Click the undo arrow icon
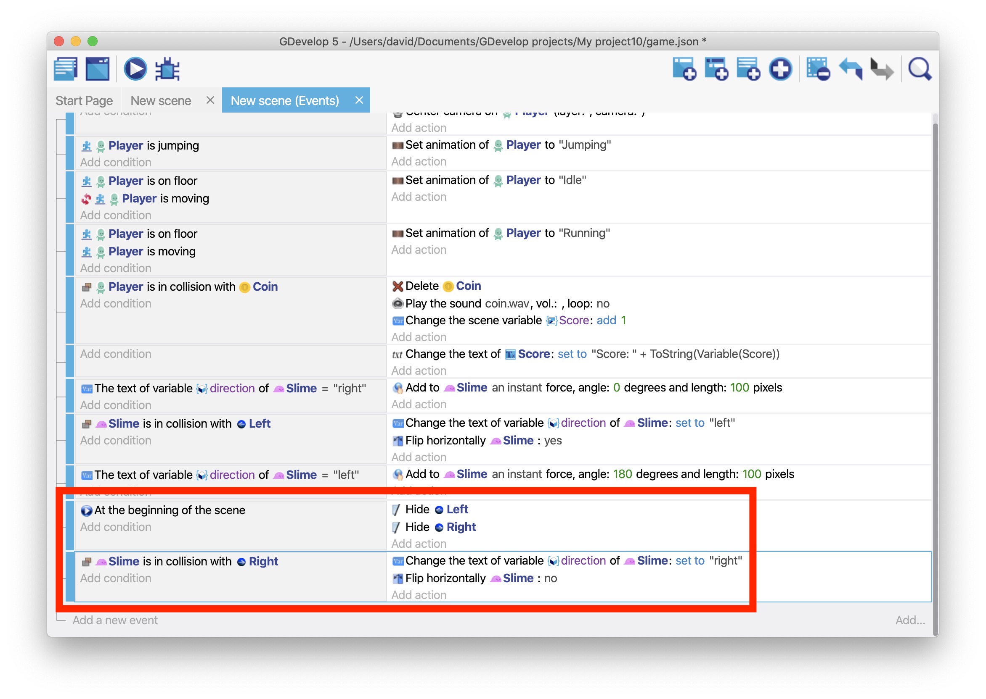 [x=851, y=69]
